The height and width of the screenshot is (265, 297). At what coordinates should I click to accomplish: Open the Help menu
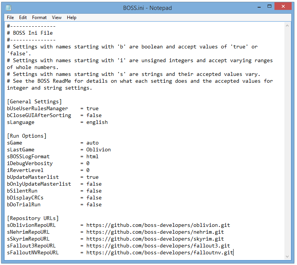click(x=71, y=18)
